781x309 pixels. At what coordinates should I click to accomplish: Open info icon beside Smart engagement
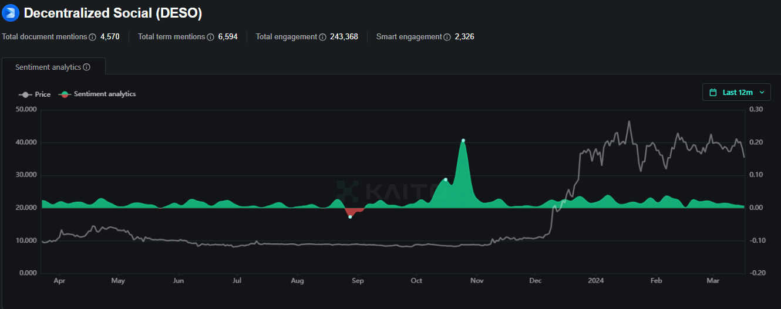(x=447, y=37)
